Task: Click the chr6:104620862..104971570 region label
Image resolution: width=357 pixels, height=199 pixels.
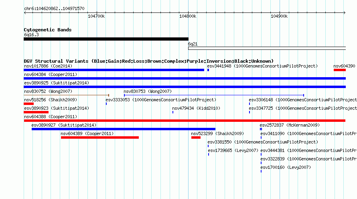Action: pos(54,8)
